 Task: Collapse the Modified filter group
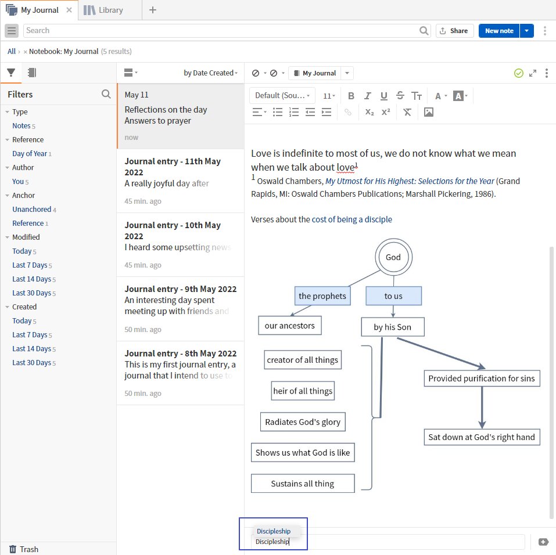click(7, 237)
